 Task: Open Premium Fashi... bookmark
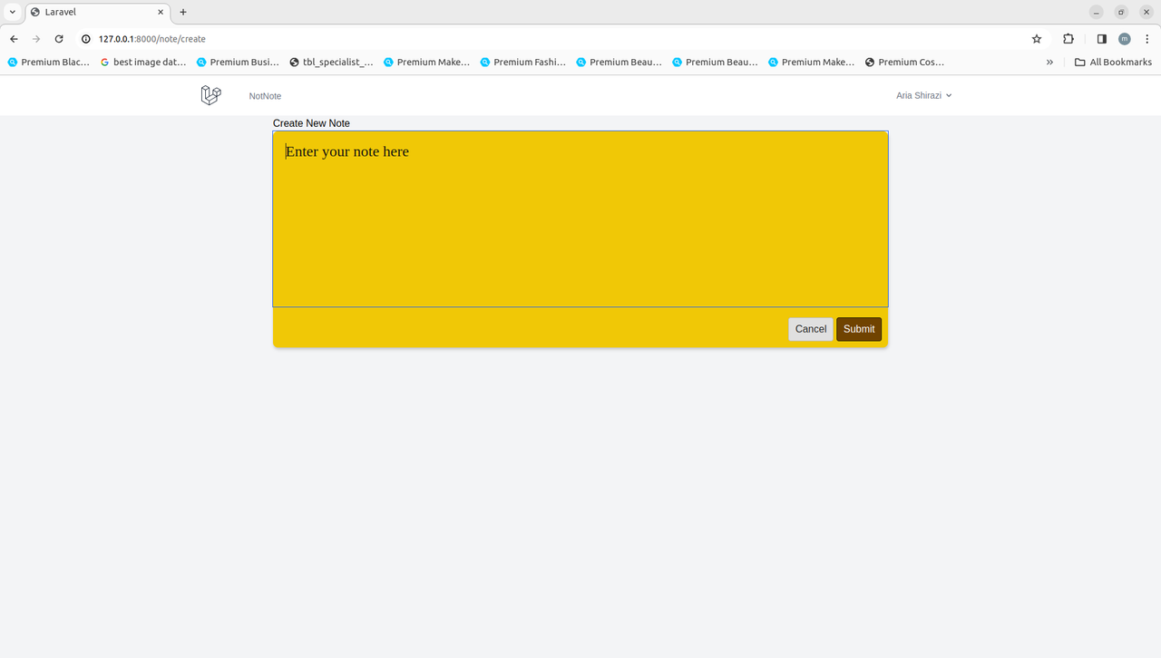click(x=523, y=63)
